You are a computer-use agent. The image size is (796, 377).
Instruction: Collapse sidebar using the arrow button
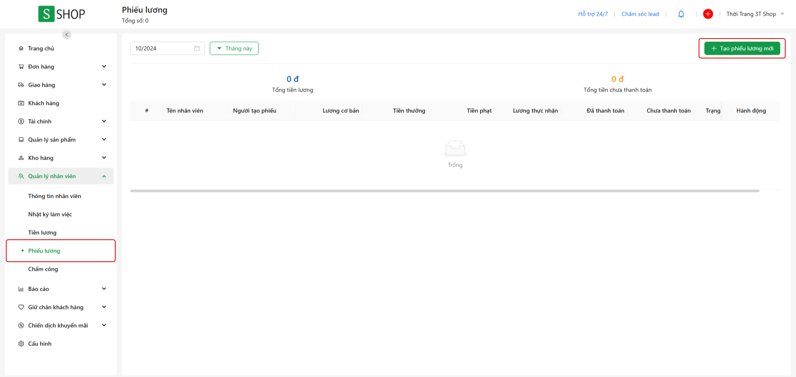pyautogui.click(x=67, y=34)
